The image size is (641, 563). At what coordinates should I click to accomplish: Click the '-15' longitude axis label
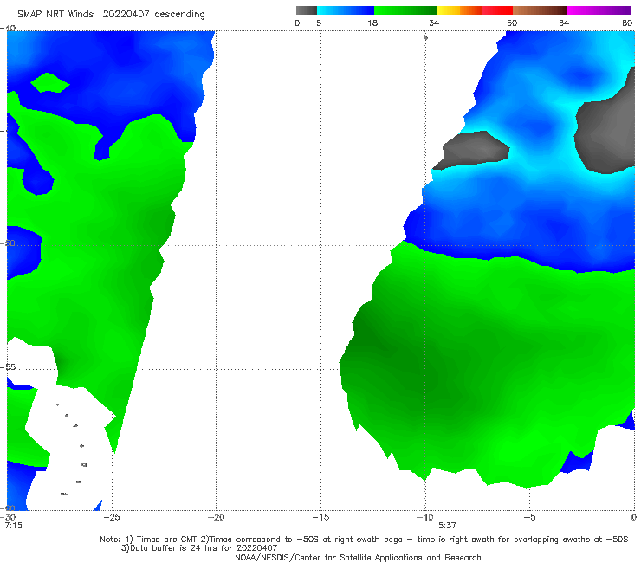tap(320, 517)
